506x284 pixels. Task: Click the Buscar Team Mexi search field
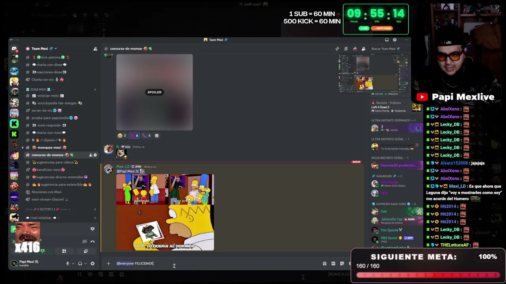coord(386,49)
